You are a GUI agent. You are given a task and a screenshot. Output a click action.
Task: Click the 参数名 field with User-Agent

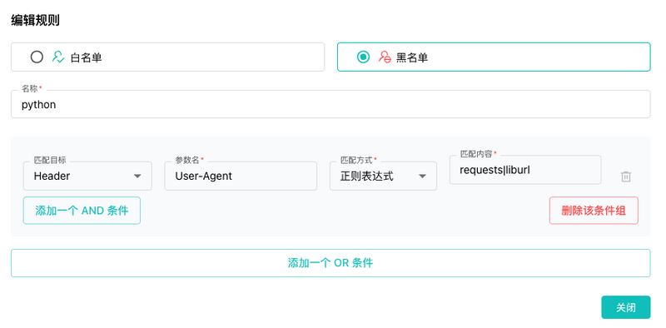(241, 176)
